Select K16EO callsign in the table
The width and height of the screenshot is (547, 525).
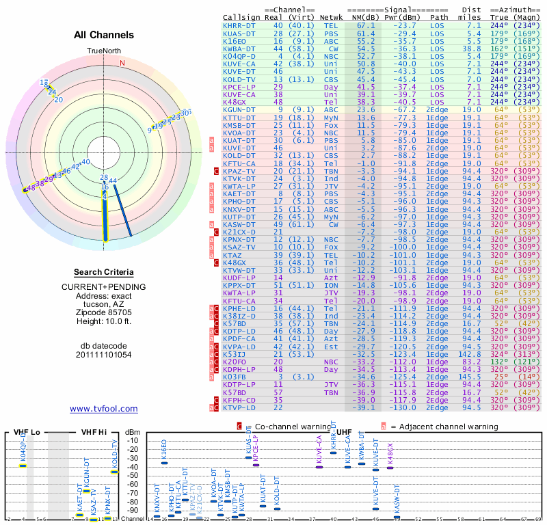pyautogui.click(x=235, y=42)
